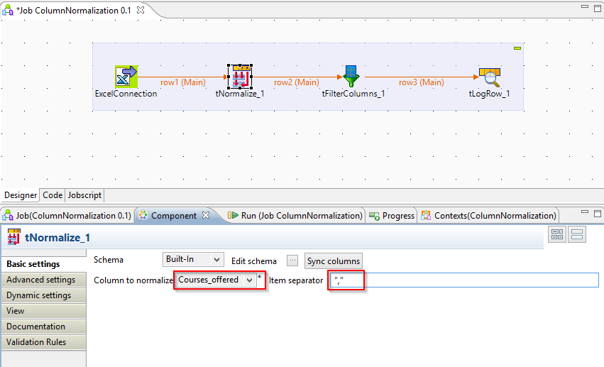Viewport: 604px width, 367px height.
Task: Minimize the Component view panel
Action: 585,212
